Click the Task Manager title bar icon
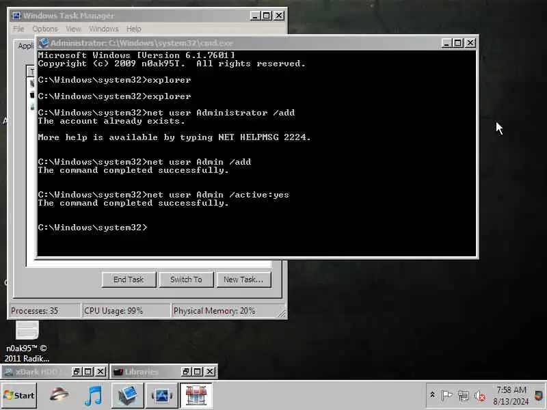Image resolution: width=547 pixels, height=410 pixels. coord(16,16)
